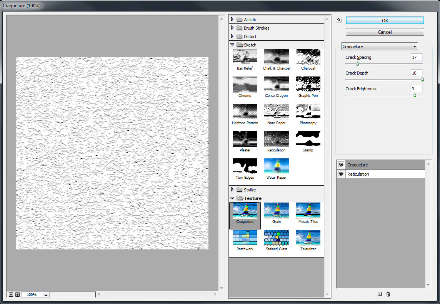
Task: Hide the Craquelure effect layer
Action: [x=341, y=165]
